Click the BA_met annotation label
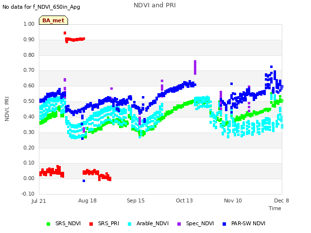311x233 pixels. [x=53, y=20]
